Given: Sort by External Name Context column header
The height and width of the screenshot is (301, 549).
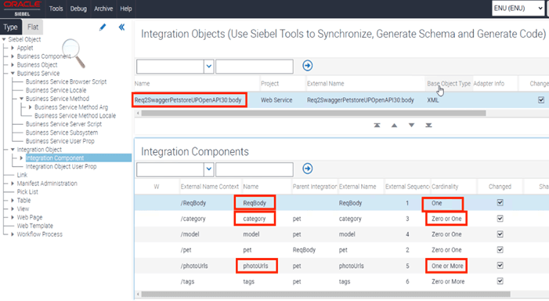Looking at the screenshot, I should point(209,187).
